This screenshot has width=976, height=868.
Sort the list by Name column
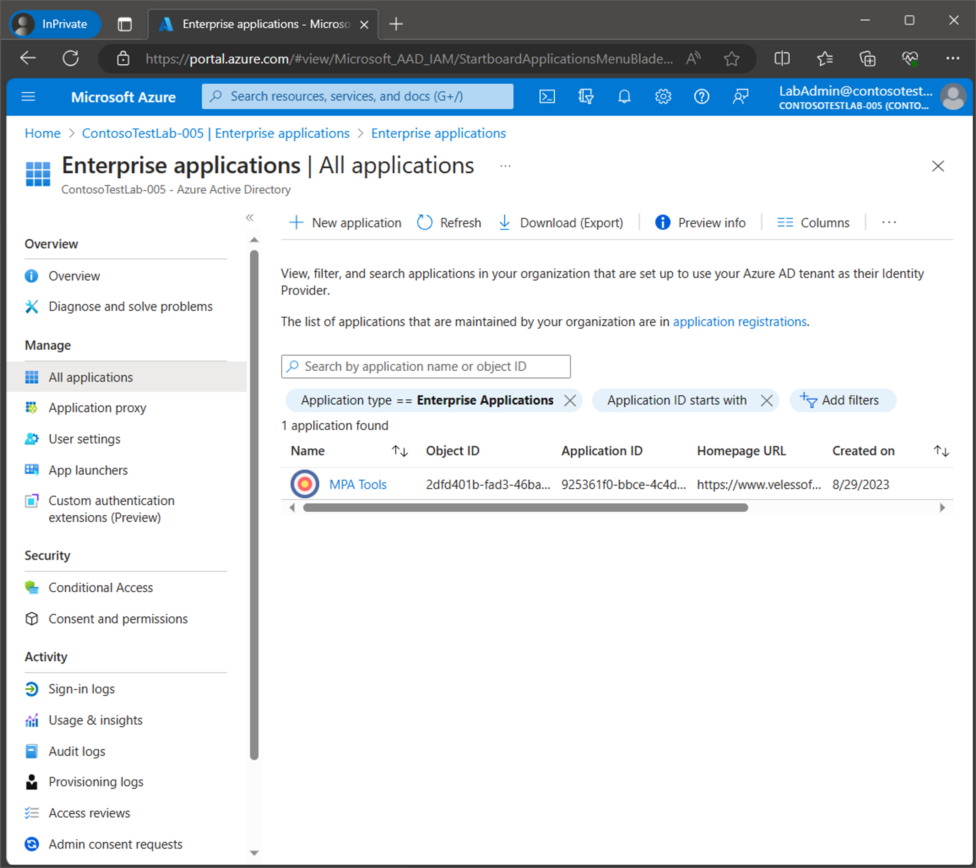[x=399, y=451]
